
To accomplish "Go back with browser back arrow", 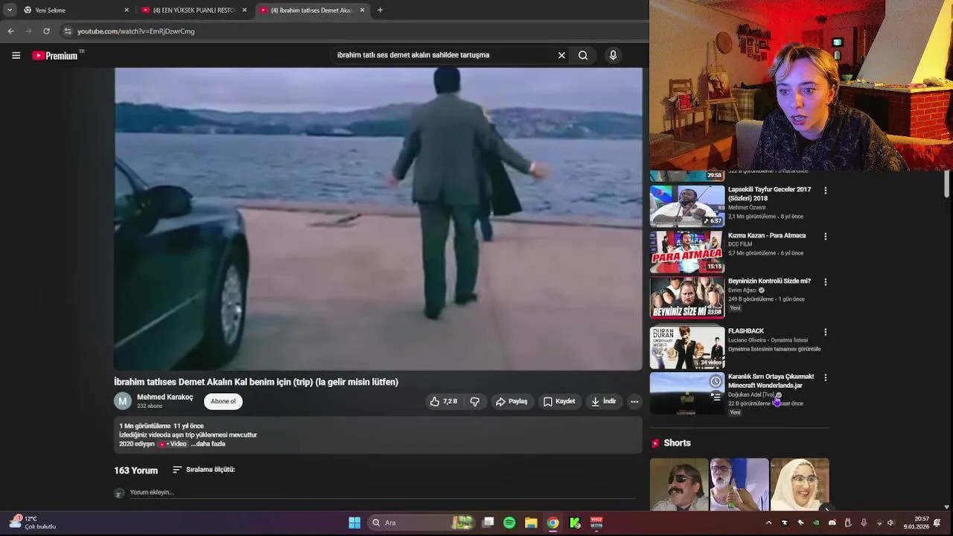I will (10, 31).
